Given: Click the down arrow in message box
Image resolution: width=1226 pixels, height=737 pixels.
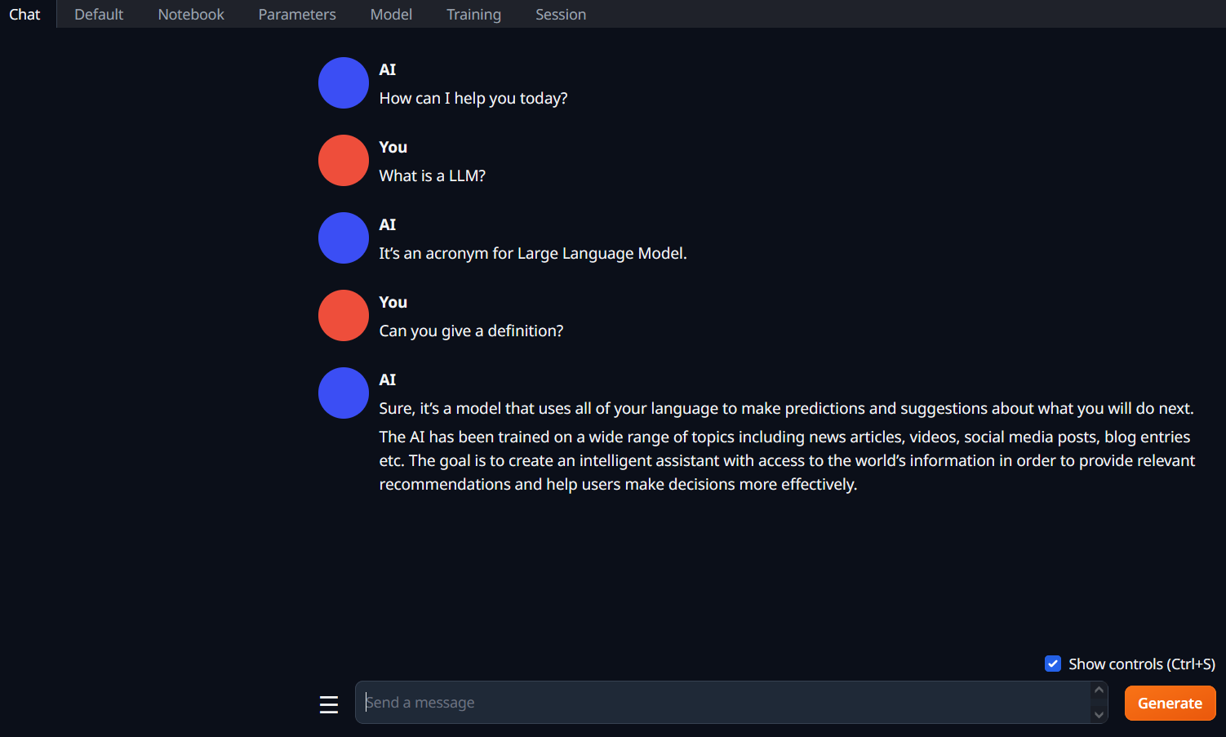Looking at the screenshot, I should [x=1099, y=715].
